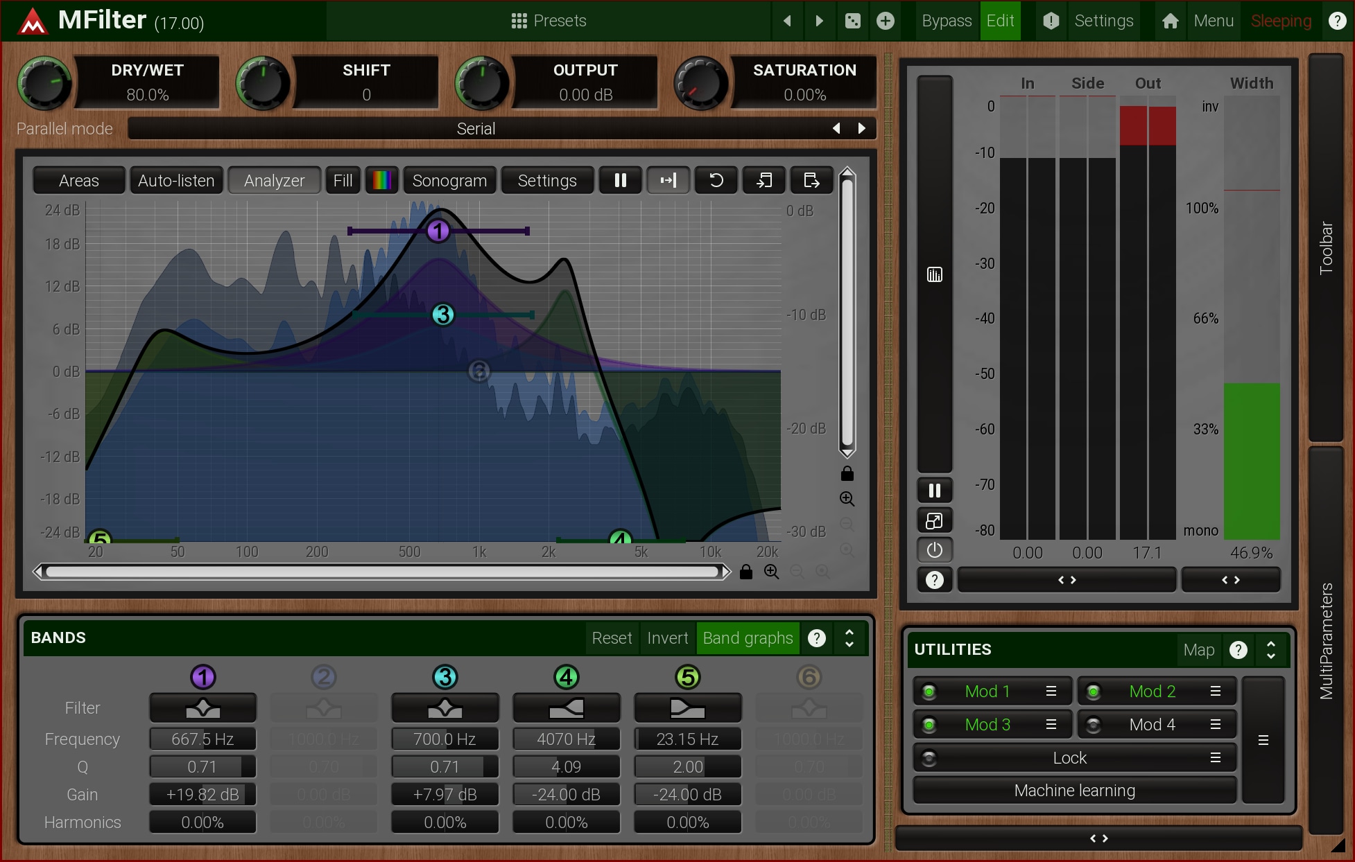Collapse the Bands panel arrows
The image size is (1355, 862).
pyautogui.click(x=849, y=637)
